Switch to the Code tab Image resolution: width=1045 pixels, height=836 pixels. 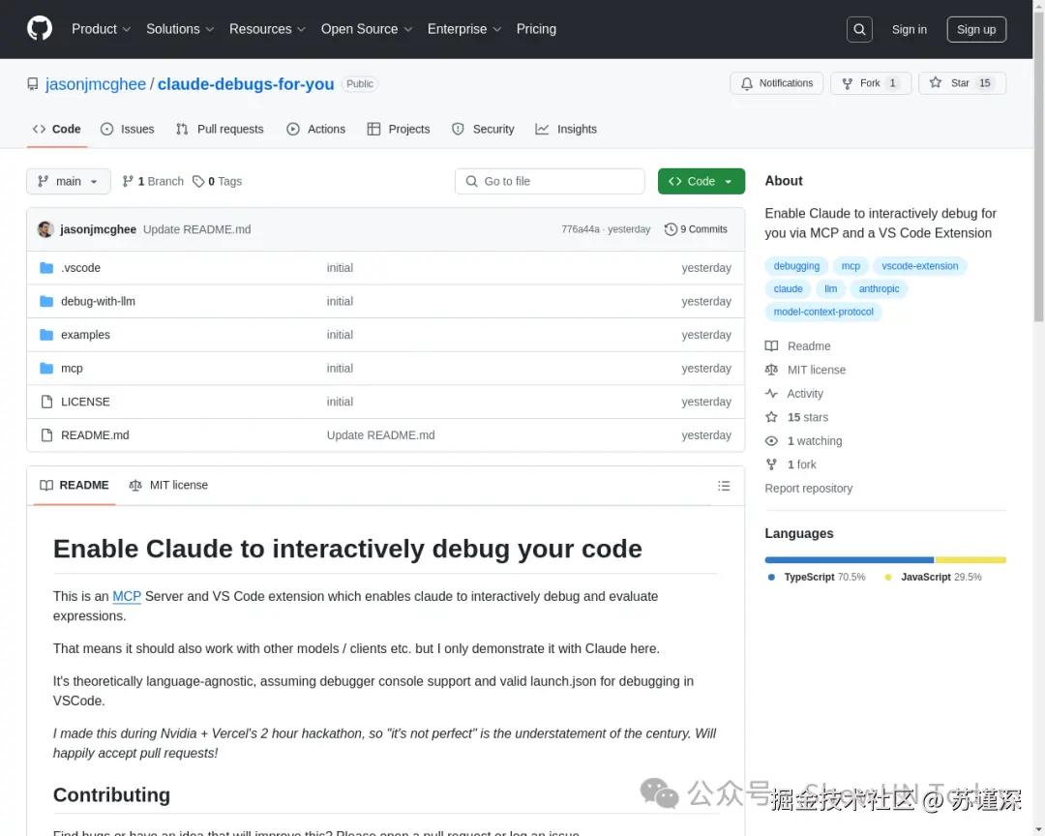(57, 130)
